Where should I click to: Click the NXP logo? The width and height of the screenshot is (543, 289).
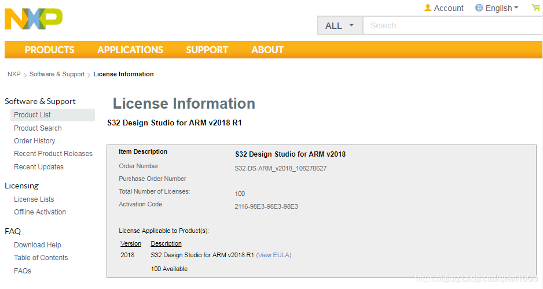pyautogui.click(x=33, y=19)
